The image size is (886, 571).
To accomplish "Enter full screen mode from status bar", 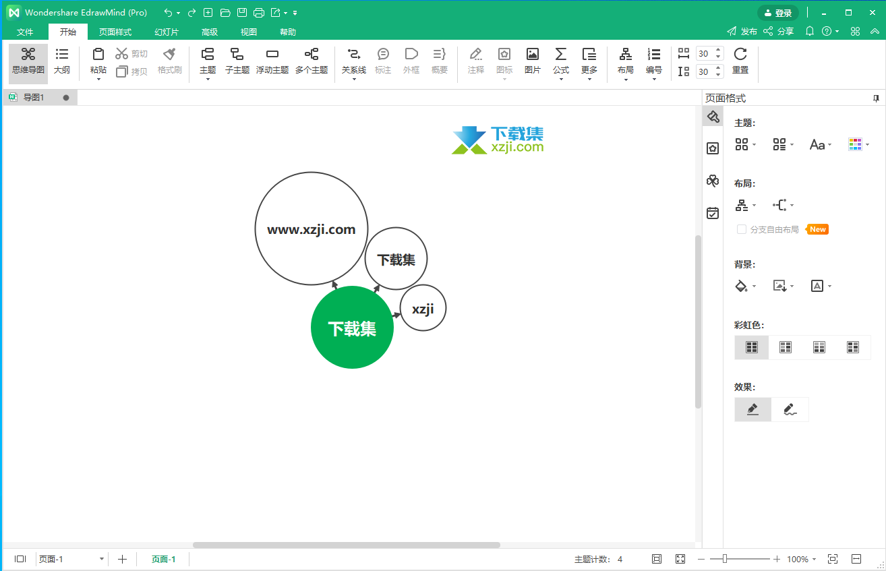I will (x=680, y=559).
